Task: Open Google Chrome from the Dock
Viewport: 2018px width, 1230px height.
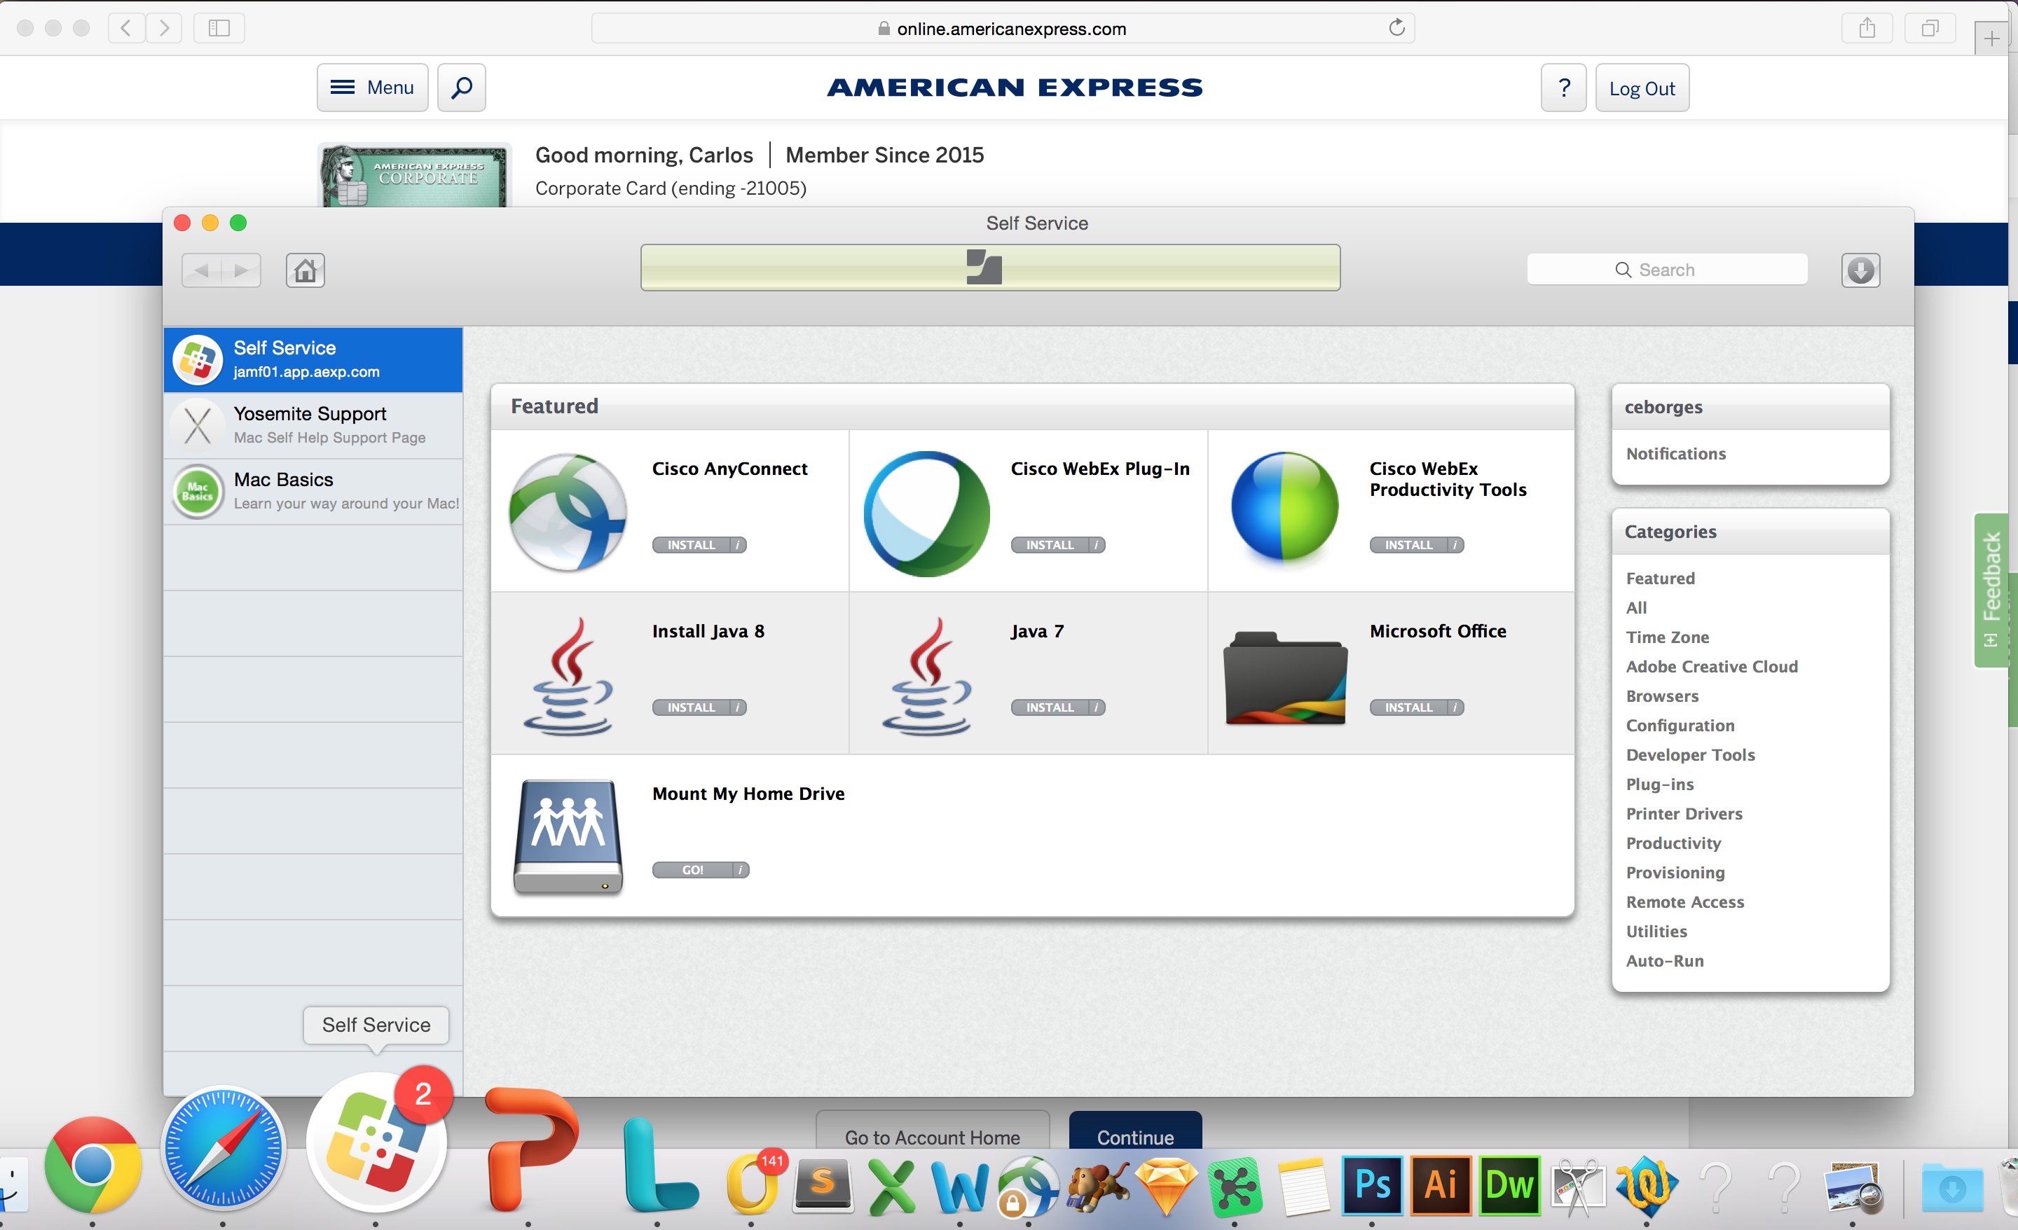Action: (92, 1164)
